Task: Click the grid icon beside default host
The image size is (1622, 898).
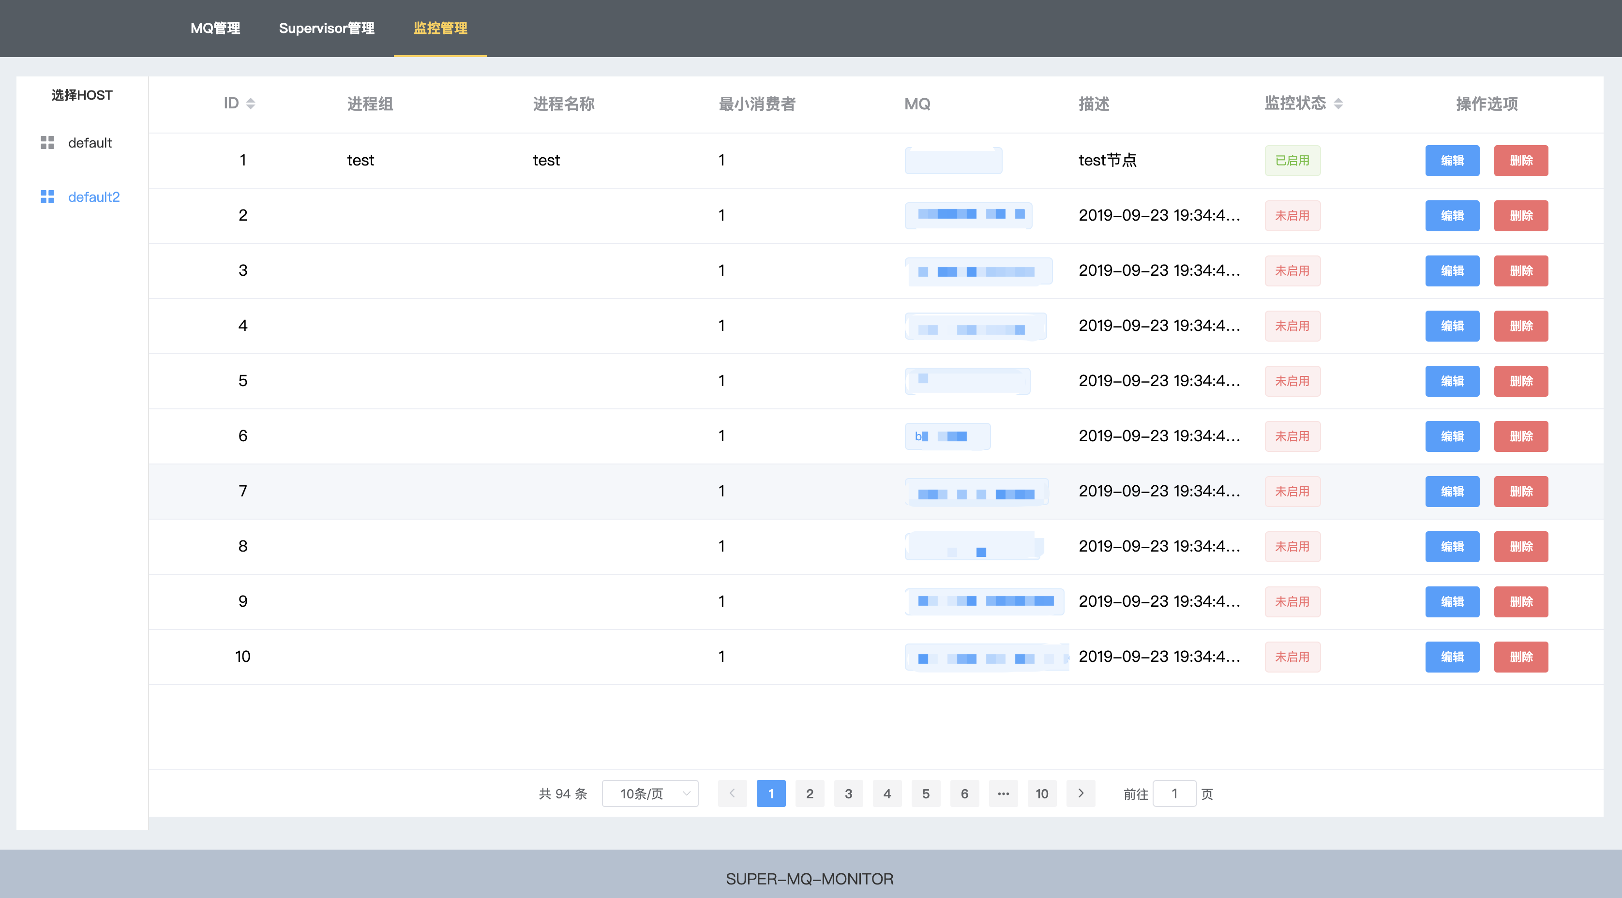Action: click(47, 143)
